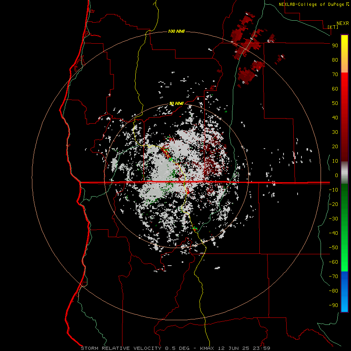Pick the -50 value on the velocity scale
This screenshot has width=351, height=351.
(x=333, y=248)
